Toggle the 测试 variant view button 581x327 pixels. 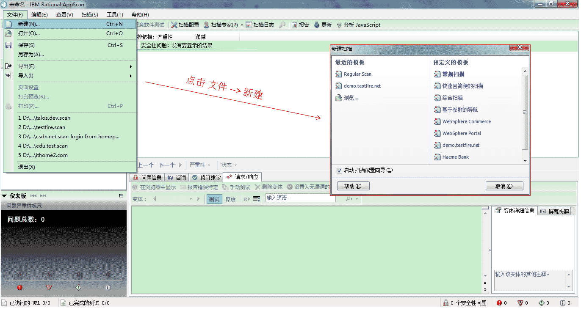pos(214,198)
